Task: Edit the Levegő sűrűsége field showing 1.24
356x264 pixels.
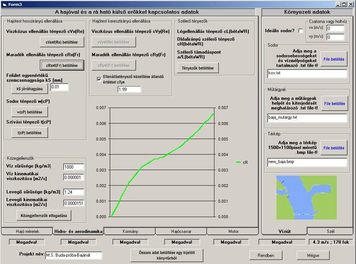Action: [x=74, y=192]
